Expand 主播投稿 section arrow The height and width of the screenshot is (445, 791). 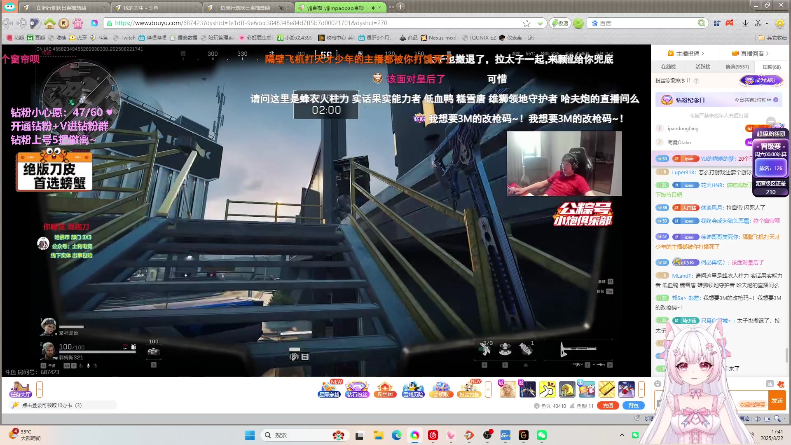(703, 54)
